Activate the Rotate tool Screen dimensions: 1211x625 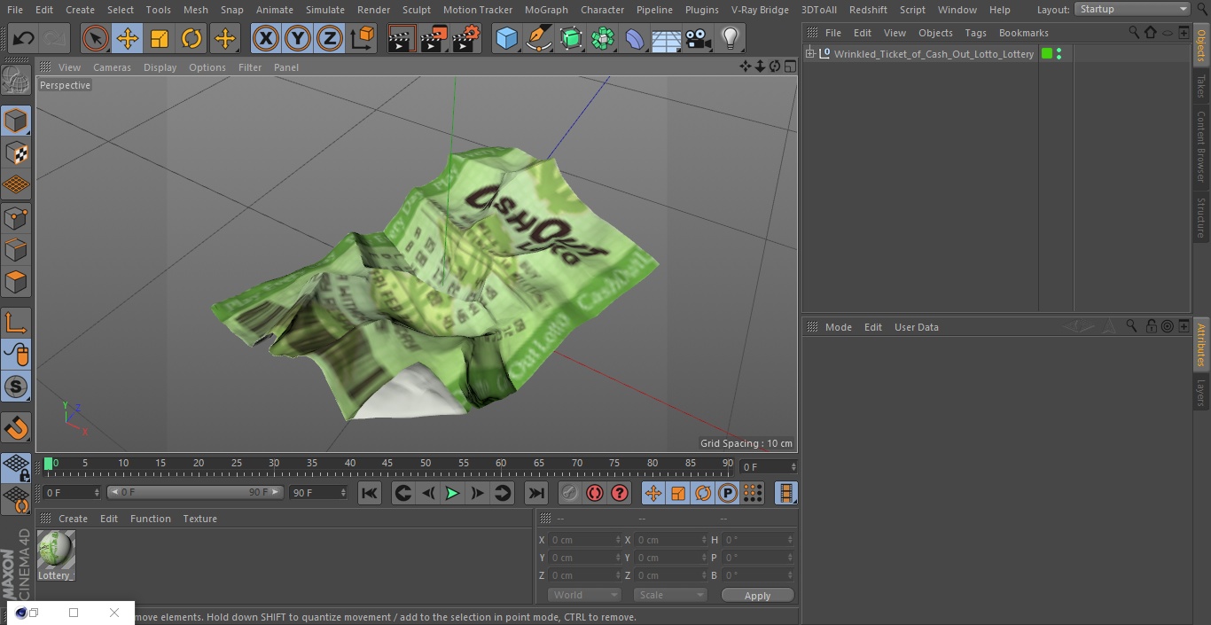[191, 38]
